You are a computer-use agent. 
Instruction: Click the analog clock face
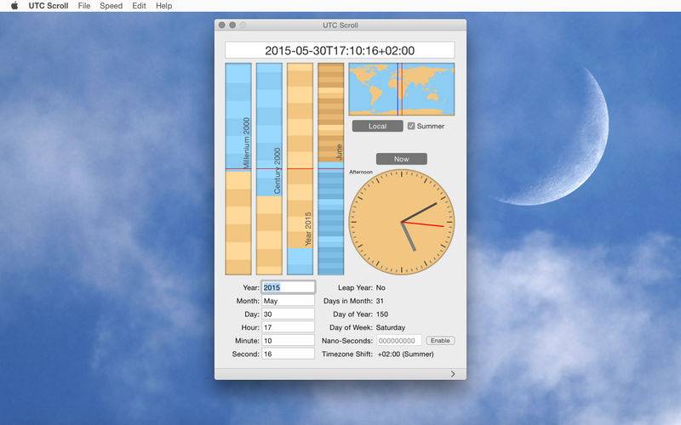click(x=401, y=222)
